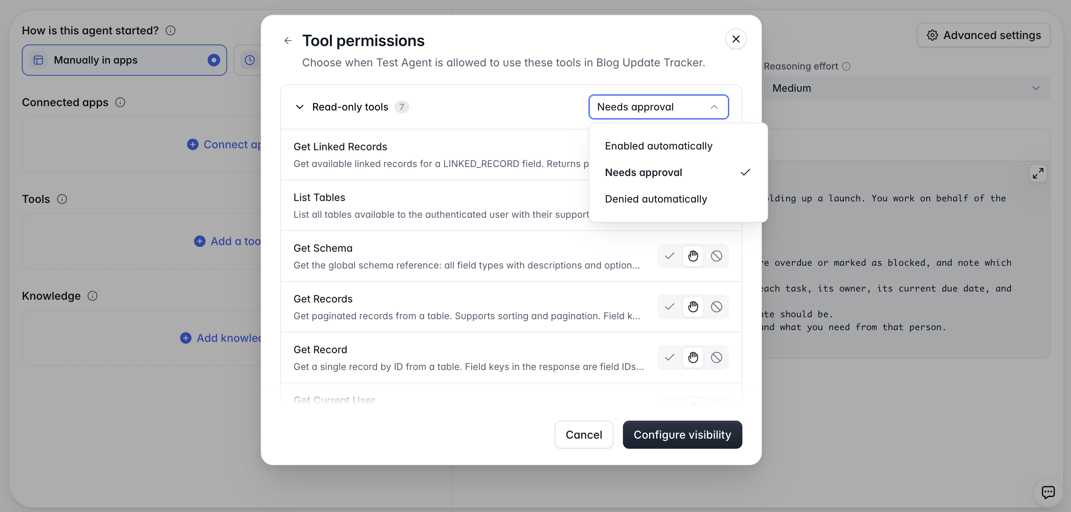Screen dimensions: 1071x512
Task: Open Advanced settings
Action: click(x=984, y=36)
